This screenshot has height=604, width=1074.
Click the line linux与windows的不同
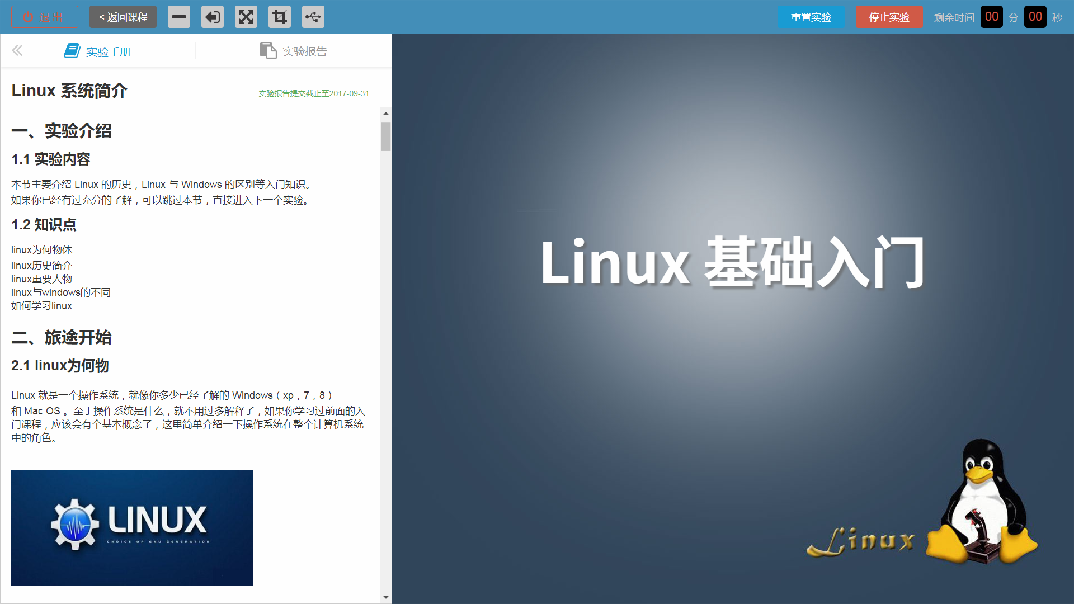pyautogui.click(x=61, y=292)
